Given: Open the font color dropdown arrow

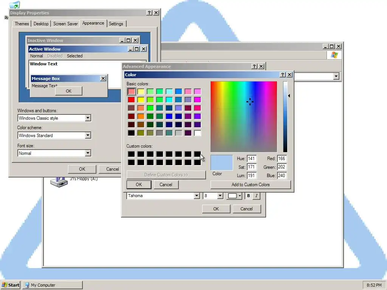Looking at the screenshot, I should (x=240, y=196).
